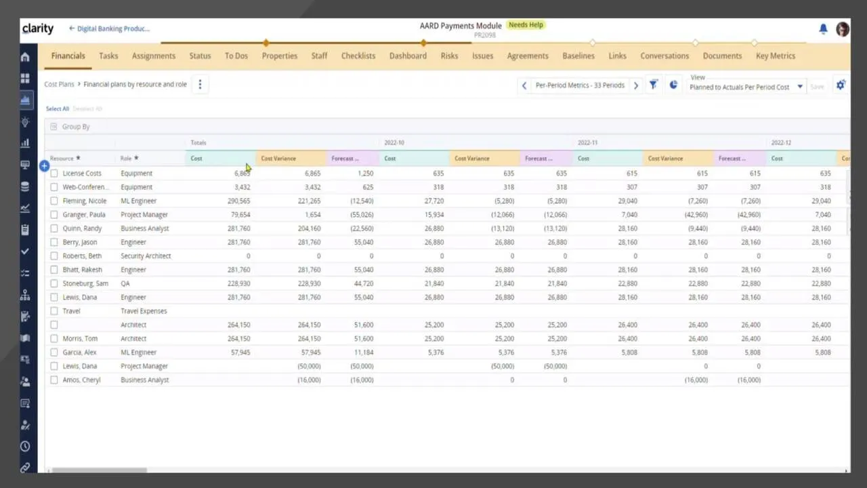Open the filter funnel icon
The width and height of the screenshot is (867, 488).
pos(653,85)
